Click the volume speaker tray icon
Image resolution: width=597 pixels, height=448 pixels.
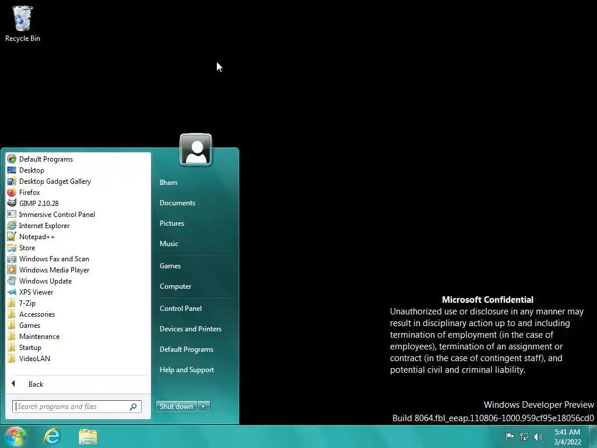[x=538, y=436]
